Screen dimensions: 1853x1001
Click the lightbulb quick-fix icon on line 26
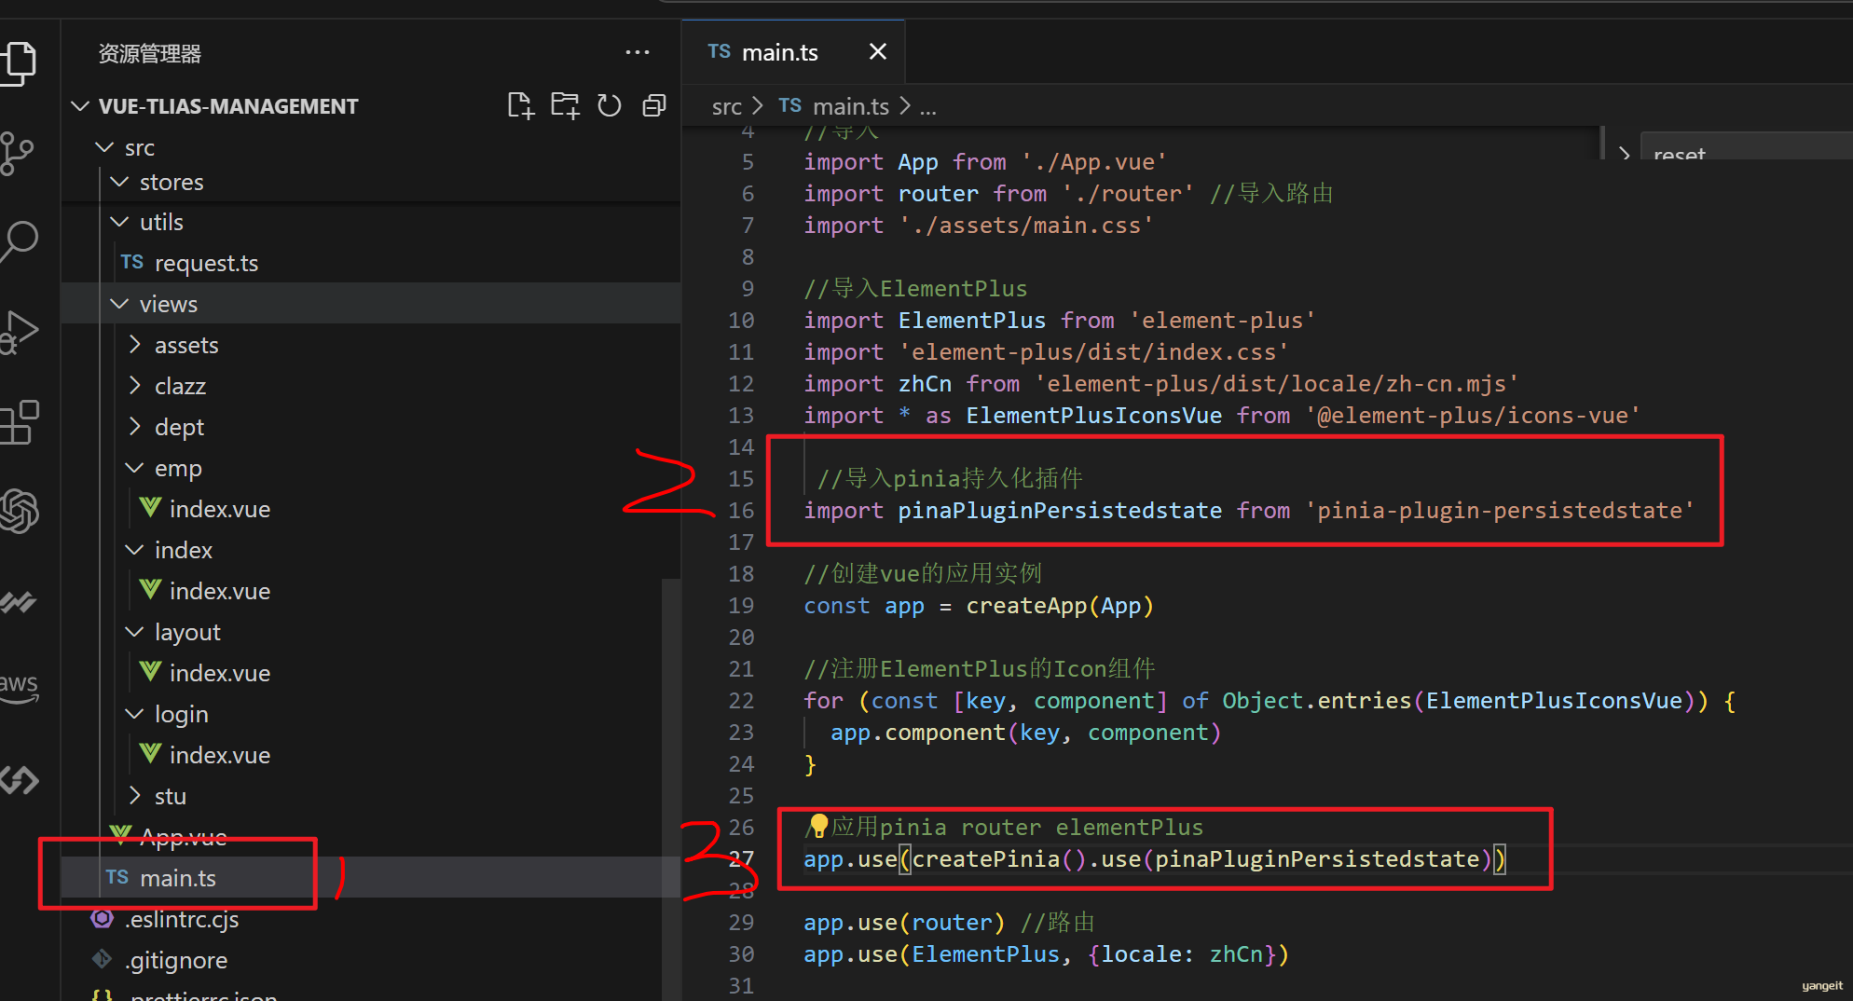818,825
